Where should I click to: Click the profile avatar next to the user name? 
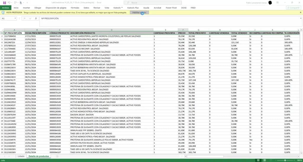(x=270, y=3)
